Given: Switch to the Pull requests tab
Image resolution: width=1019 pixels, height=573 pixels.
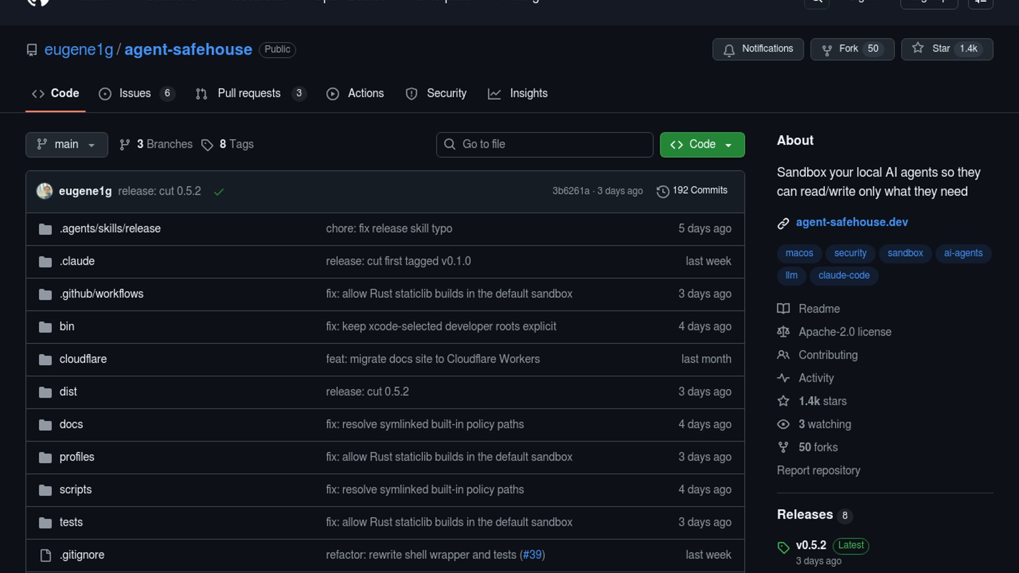Looking at the screenshot, I should click(249, 93).
